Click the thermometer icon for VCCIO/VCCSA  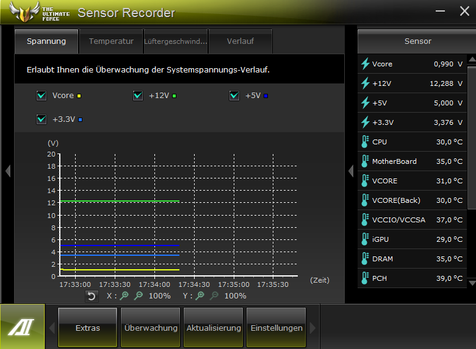365,220
